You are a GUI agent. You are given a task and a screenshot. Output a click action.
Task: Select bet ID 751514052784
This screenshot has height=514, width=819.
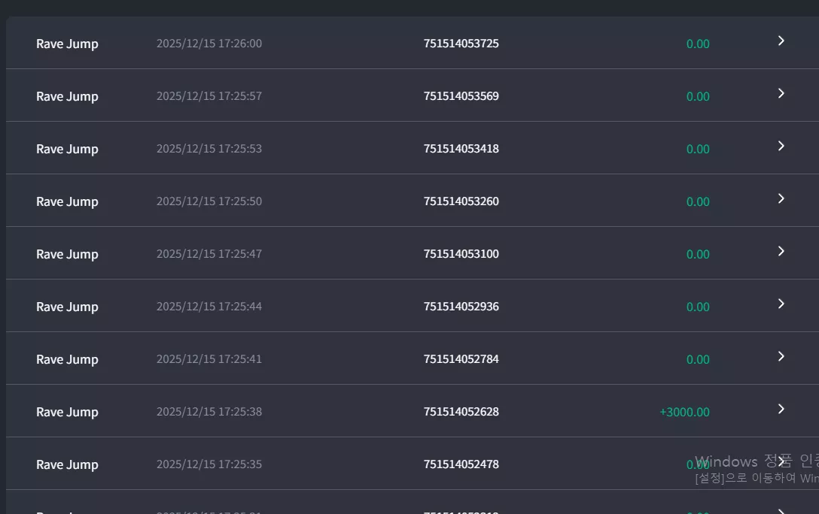[x=461, y=359]
